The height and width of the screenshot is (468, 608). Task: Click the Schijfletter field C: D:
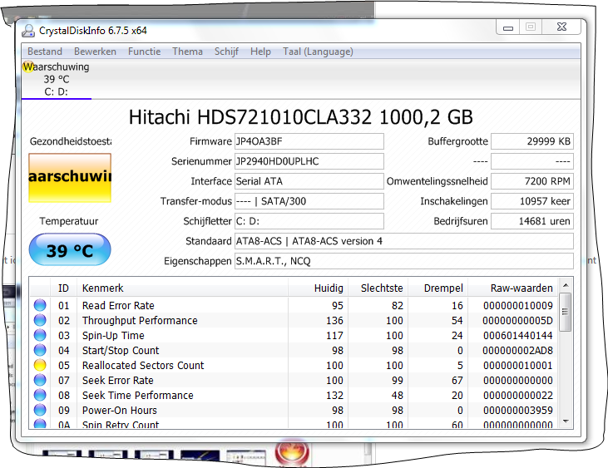coord(309,221)
